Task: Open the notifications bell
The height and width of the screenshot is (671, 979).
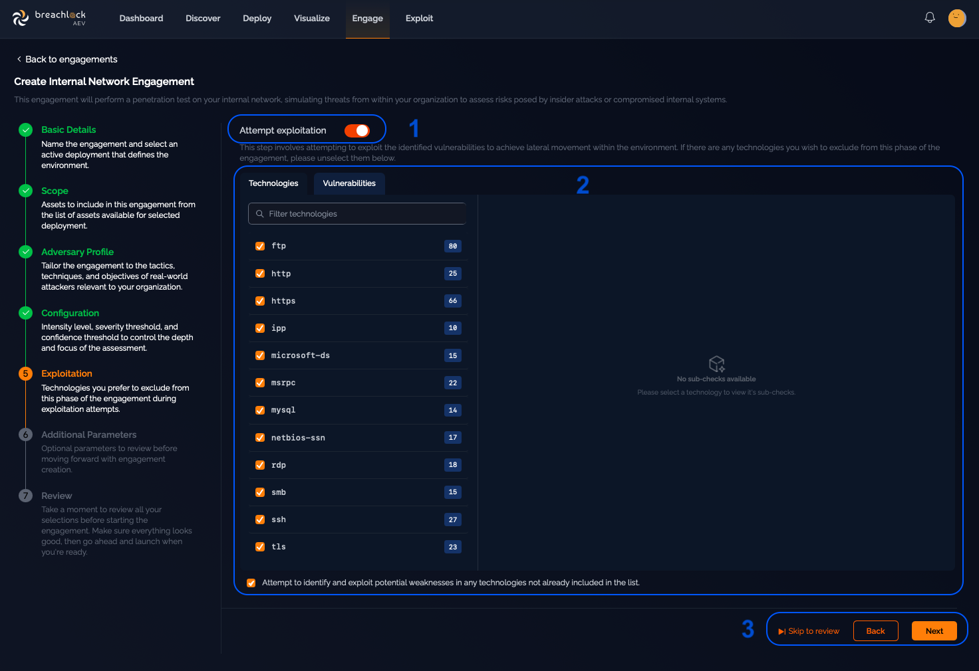Action: click(930, 18)
